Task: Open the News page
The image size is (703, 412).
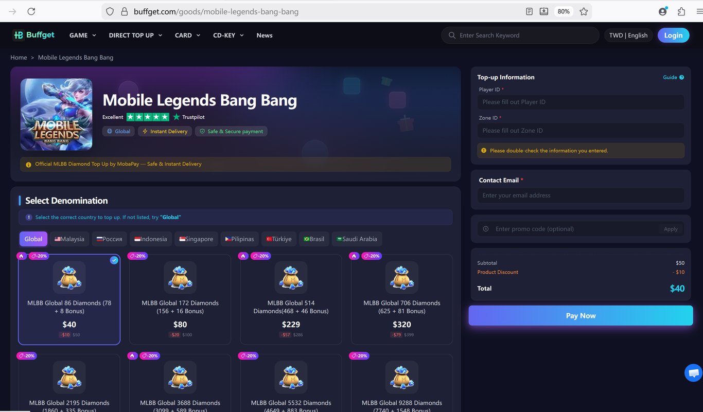Action: coord(265,35)
